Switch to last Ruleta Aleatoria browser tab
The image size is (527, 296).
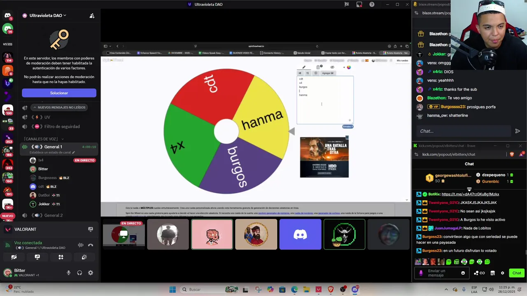tap(395, 53)
